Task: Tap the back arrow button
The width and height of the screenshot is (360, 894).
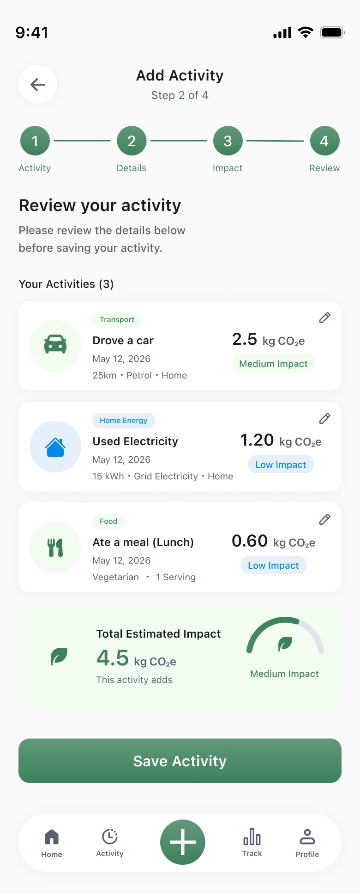Action: pos(38,84)
